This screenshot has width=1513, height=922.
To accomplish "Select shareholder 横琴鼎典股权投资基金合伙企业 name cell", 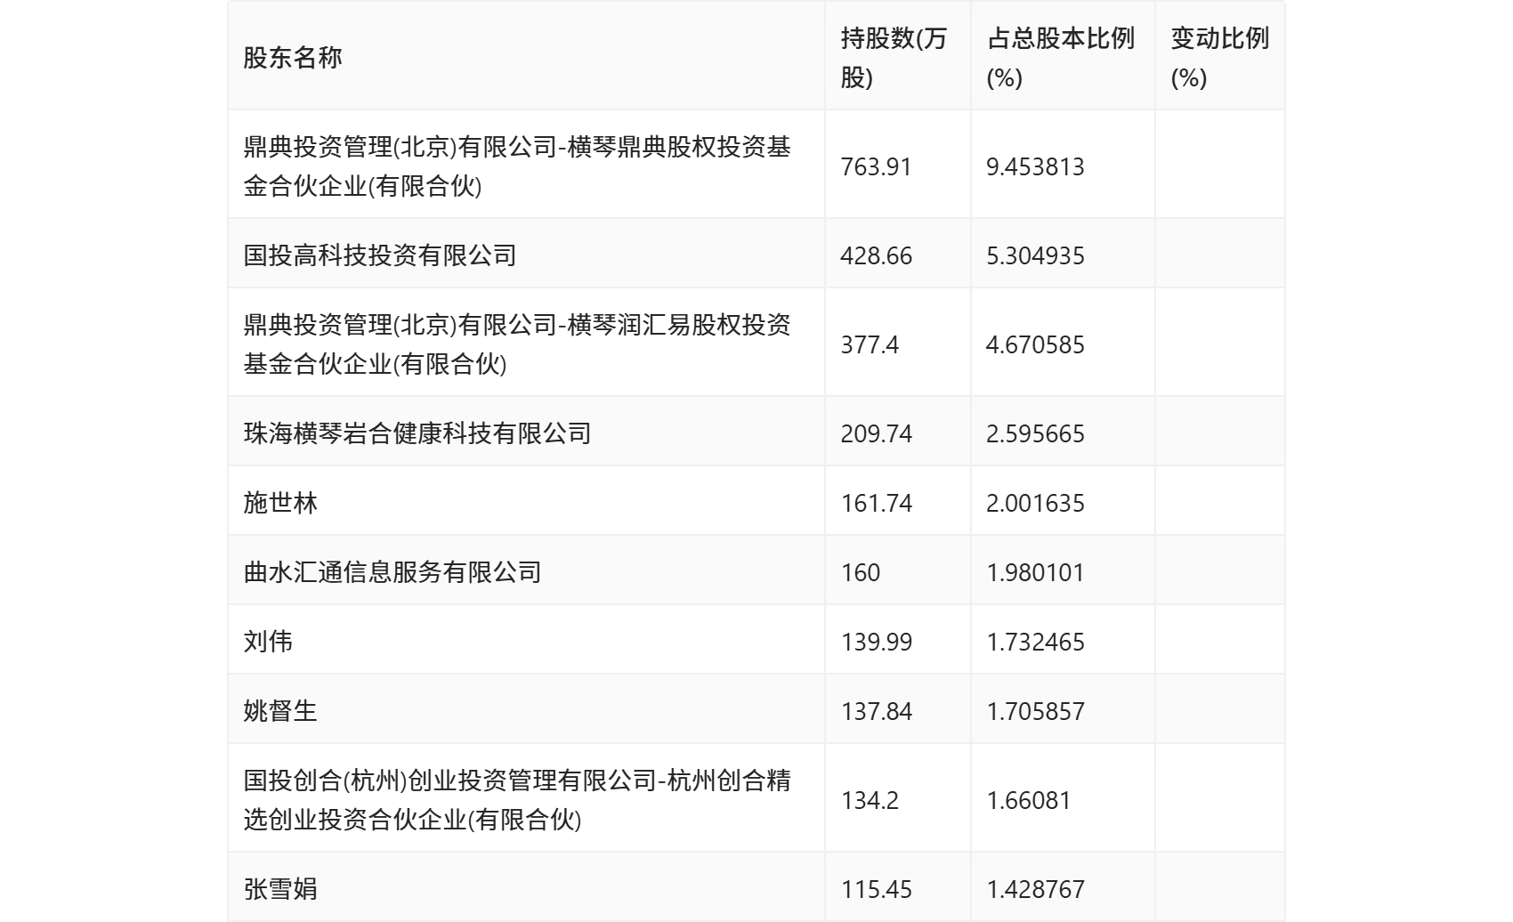I will click(x=526, y=166).
